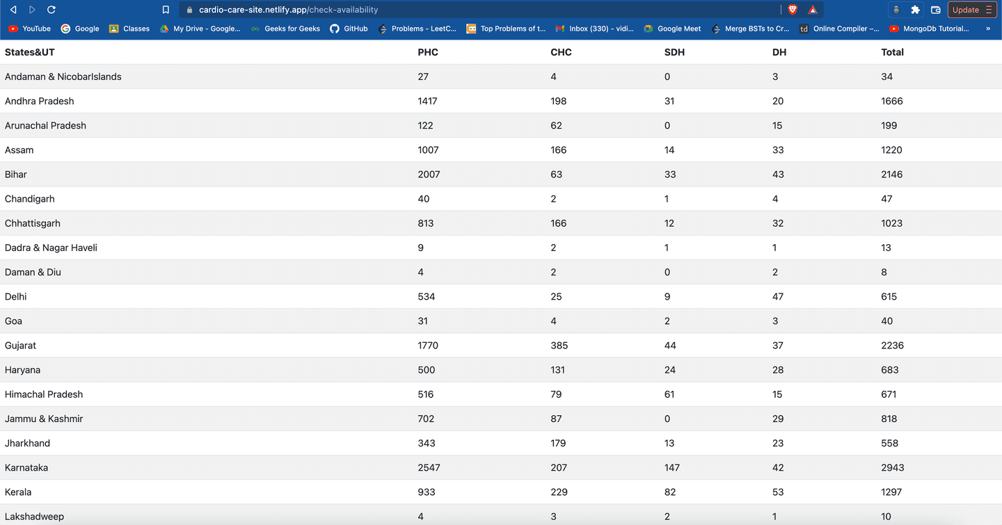Select the Himachal Pradesh row name
This screenshot has height=525, width=1002.
44,394
